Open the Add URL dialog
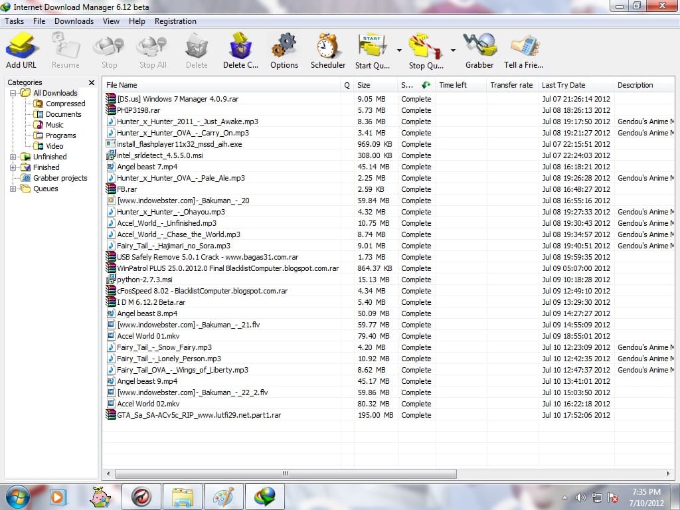The height and width of the screenshot is (510, 680). [21, 48]
